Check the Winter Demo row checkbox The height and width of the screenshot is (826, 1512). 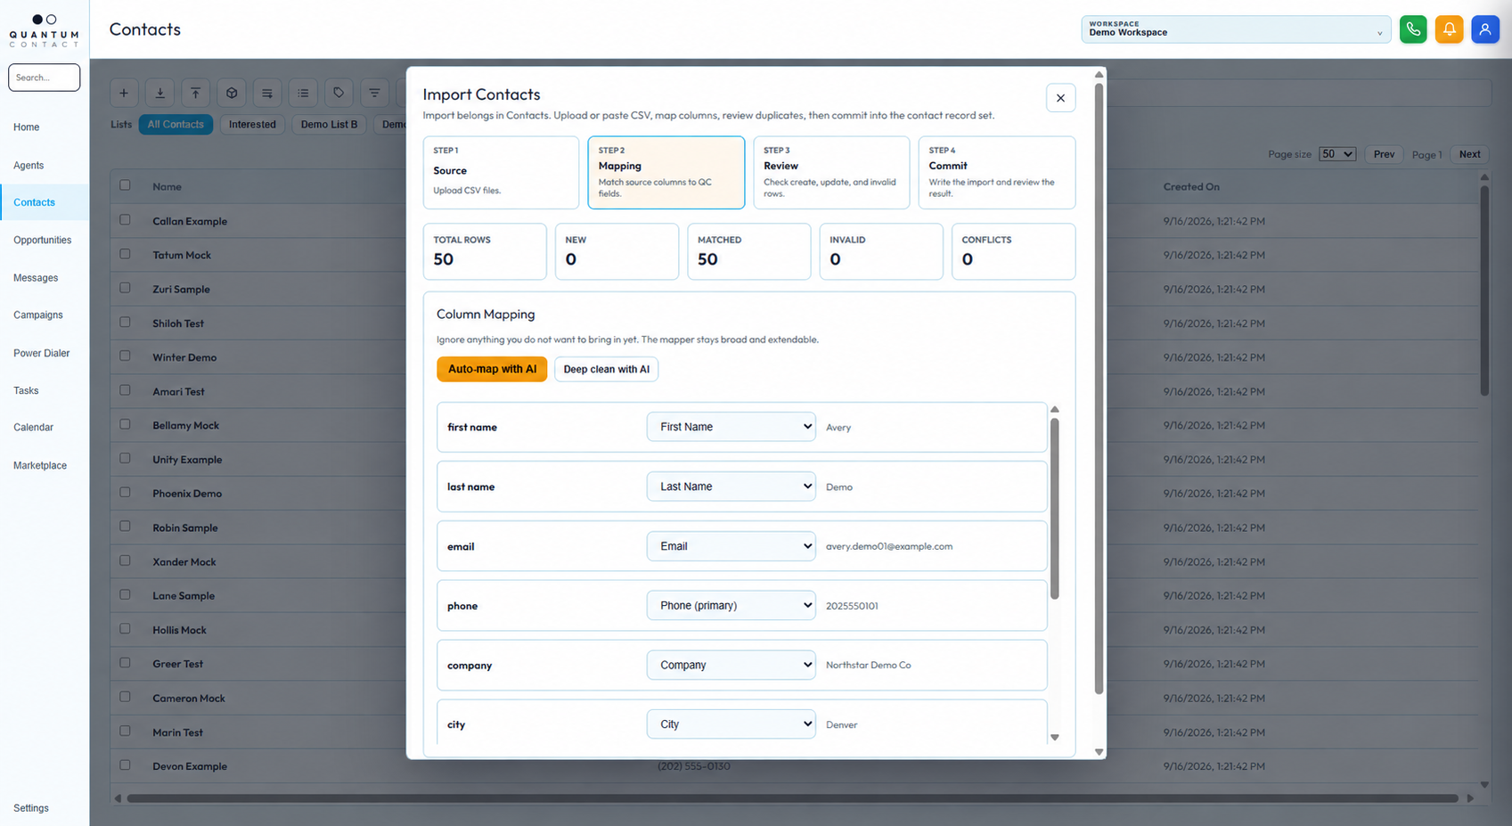coord(125,356)
